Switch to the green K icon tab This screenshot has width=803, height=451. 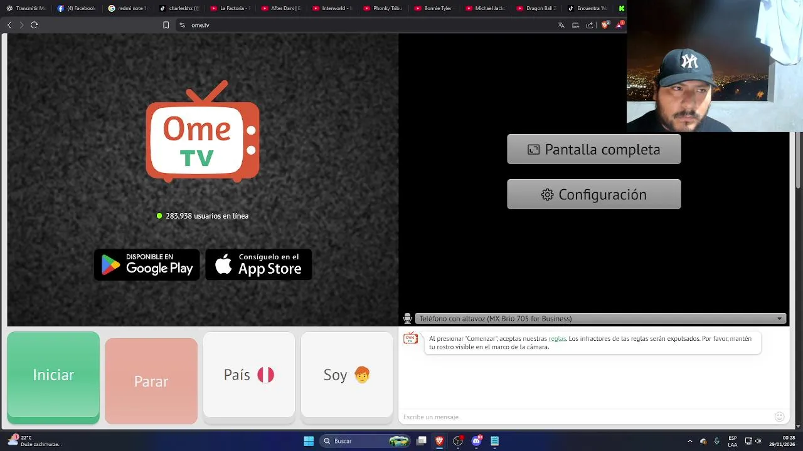pyautogui.click(x=621, y=8)
